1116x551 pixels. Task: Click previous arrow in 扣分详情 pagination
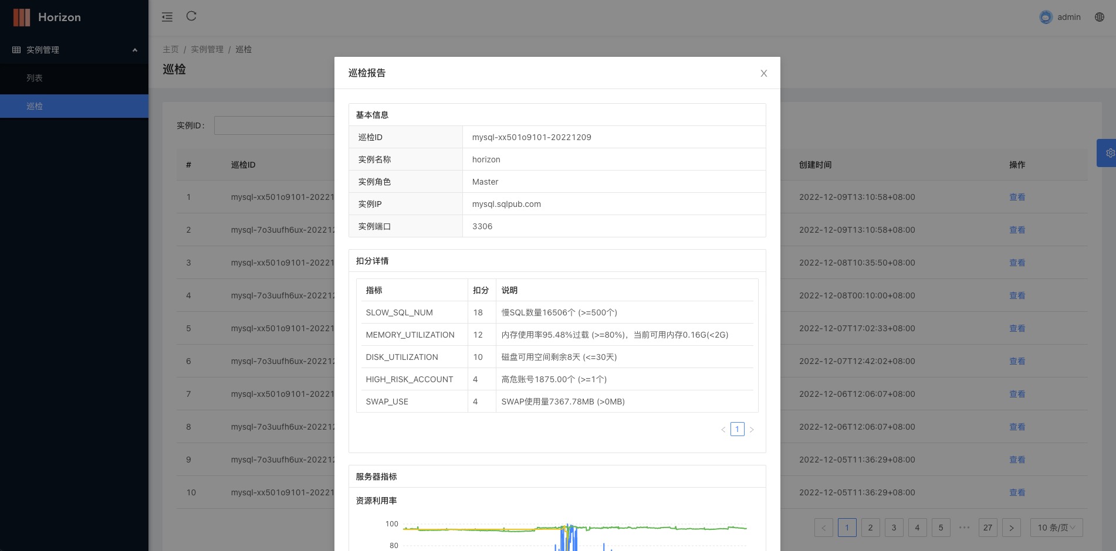click(x=723, y=430)
